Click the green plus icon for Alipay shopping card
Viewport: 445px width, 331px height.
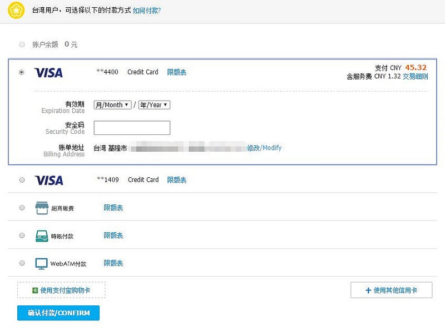pyautogui.click(x=35, y=290)
